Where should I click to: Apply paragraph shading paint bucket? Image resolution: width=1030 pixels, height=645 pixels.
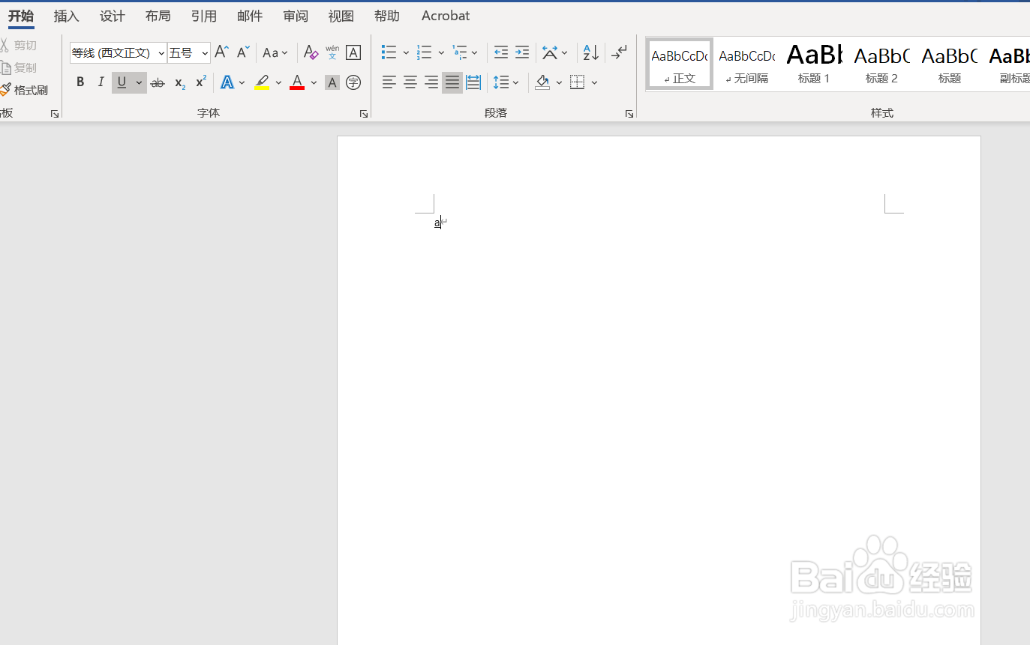tap(542, 82)
